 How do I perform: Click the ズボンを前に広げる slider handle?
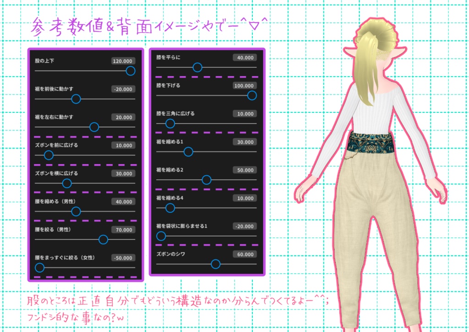click(49, 155)
